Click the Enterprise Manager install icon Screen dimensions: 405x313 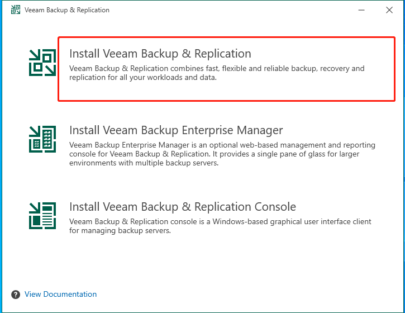42,139
